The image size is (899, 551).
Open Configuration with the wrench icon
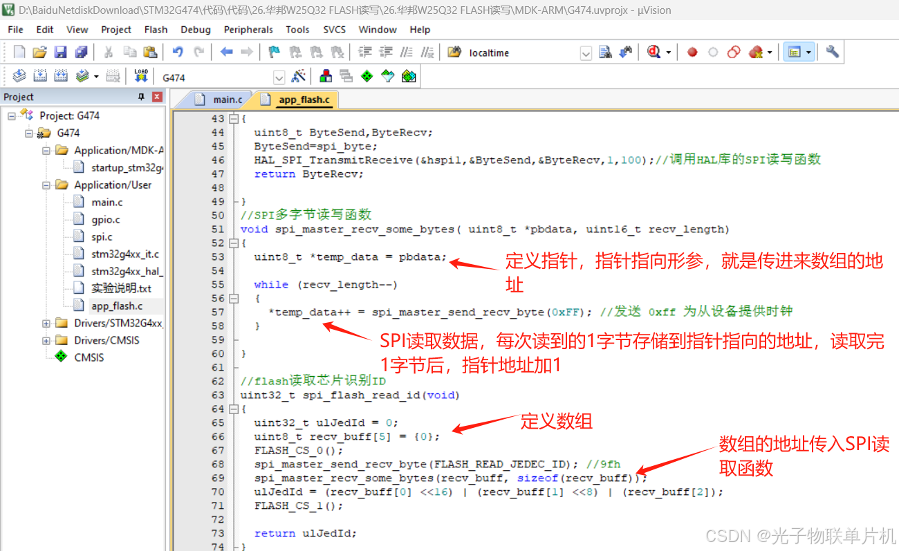coord(833,53)
